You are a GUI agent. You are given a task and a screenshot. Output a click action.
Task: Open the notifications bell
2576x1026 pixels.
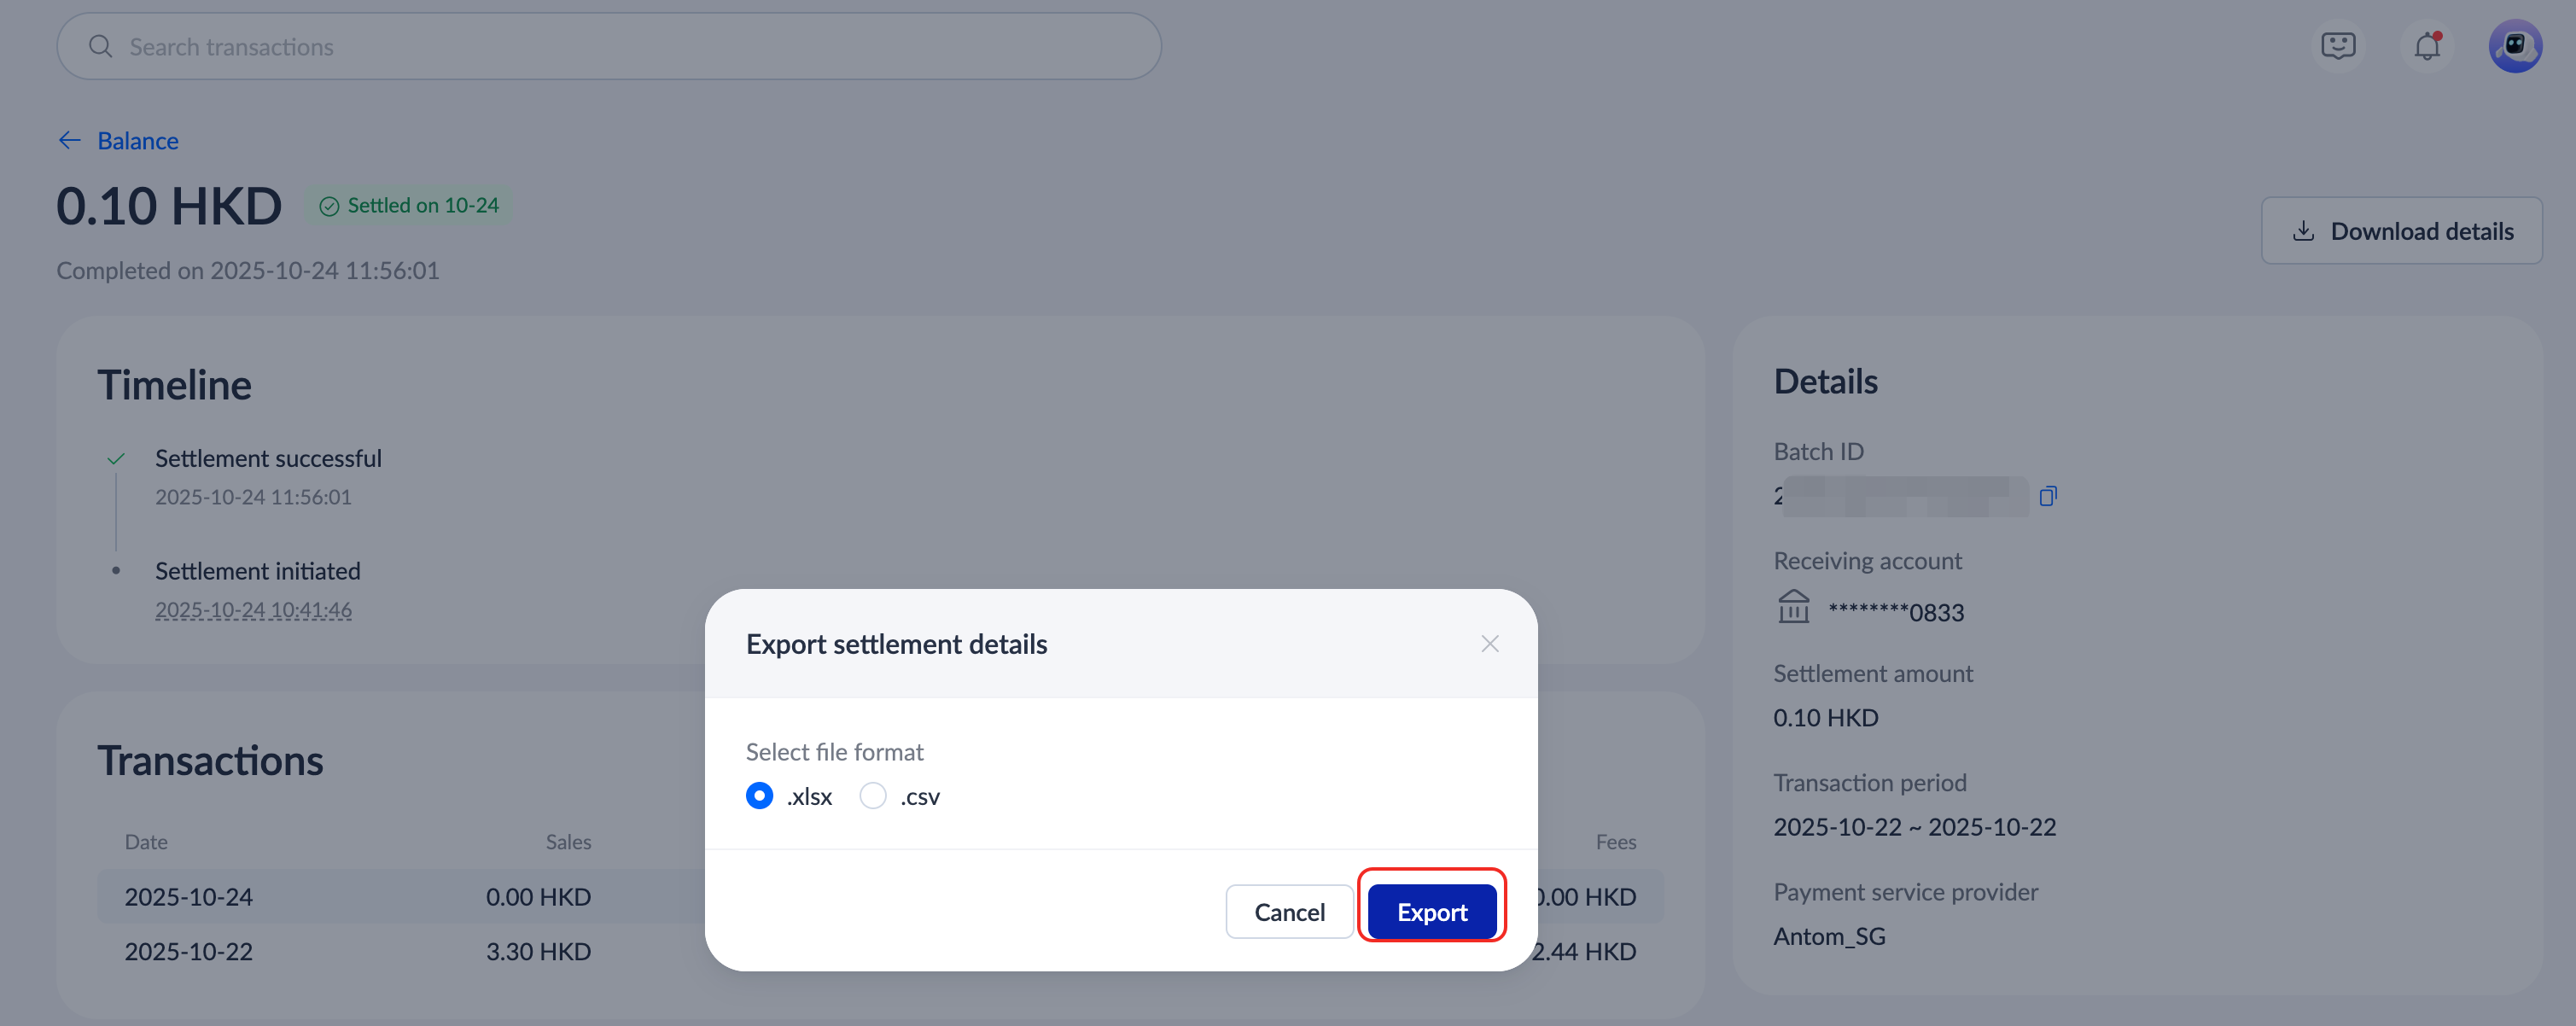click(2427, 46)
